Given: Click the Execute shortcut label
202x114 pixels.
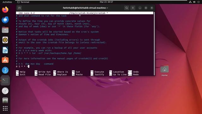Looking at the screenshot, I should pos(99,72).
